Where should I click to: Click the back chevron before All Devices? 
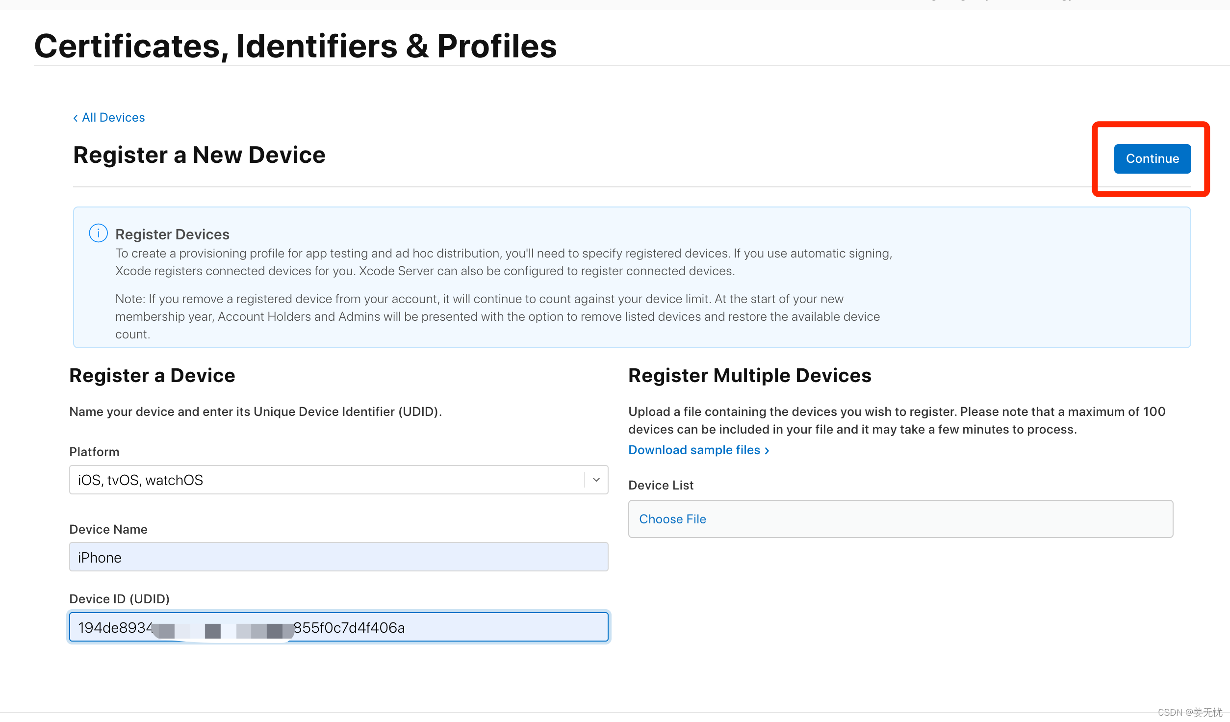click(x=76, y=118)
